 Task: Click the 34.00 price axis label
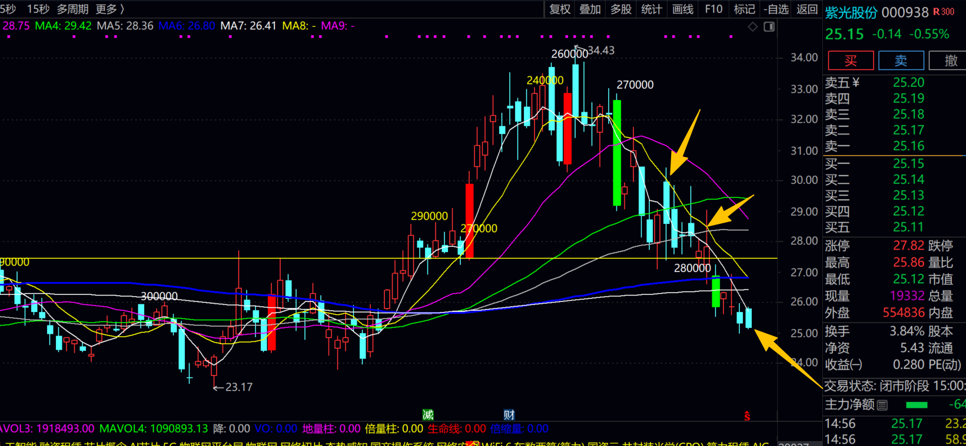pyautogui.click(x=804, y=58)
